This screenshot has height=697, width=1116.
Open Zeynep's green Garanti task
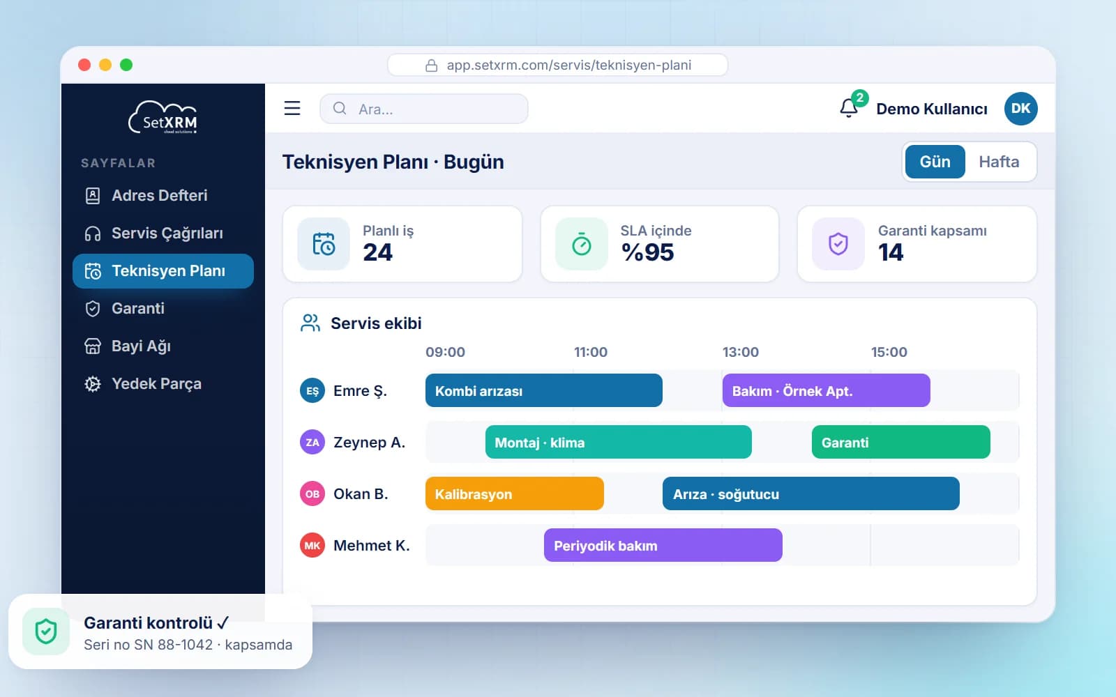pyautogui.click(x=901, y=442)
